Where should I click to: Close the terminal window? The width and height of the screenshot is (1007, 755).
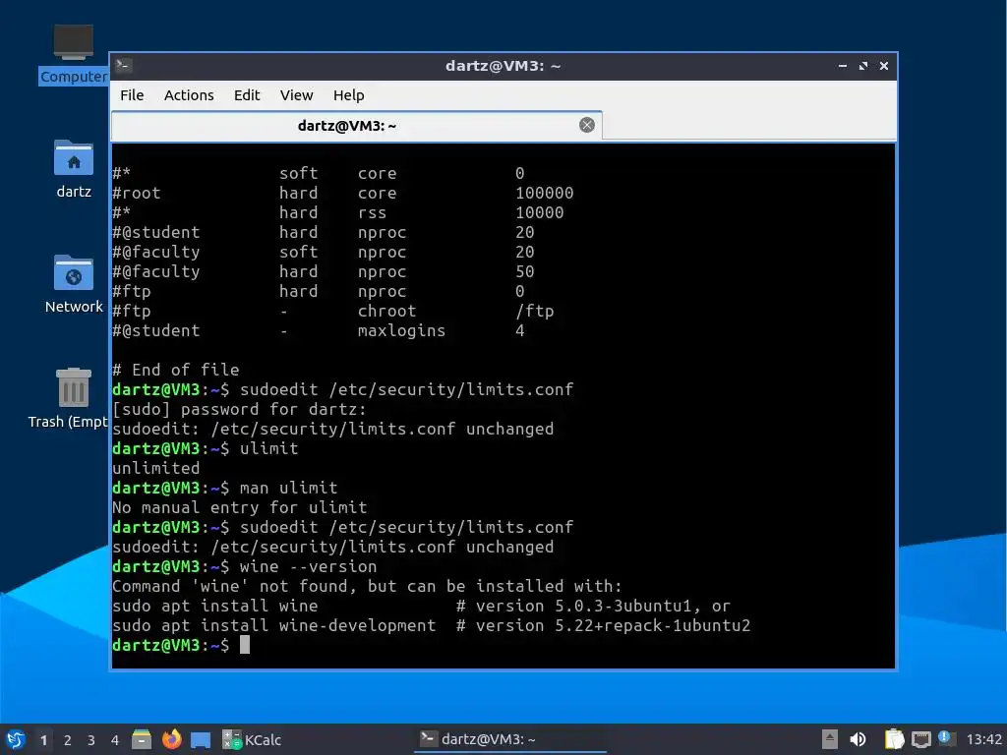884,66
